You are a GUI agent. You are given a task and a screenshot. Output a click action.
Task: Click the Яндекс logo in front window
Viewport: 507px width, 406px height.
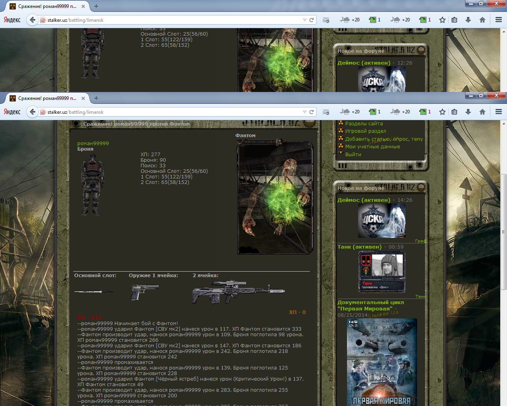[12, 112]
